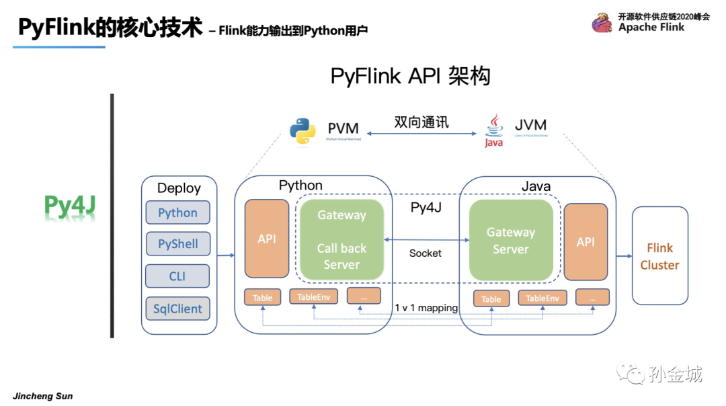
Task: Click the Flink Cluster button
Action: (x=659, y=255)
